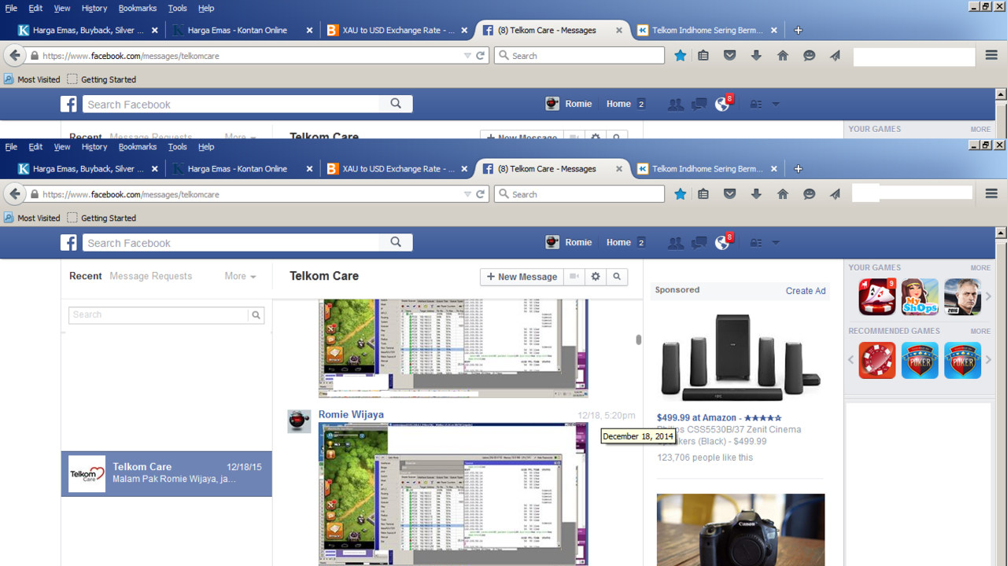The height and width of the screenshot is (566, 1007).
Task: Open Tools menu in front window
Action: (178, 147)
